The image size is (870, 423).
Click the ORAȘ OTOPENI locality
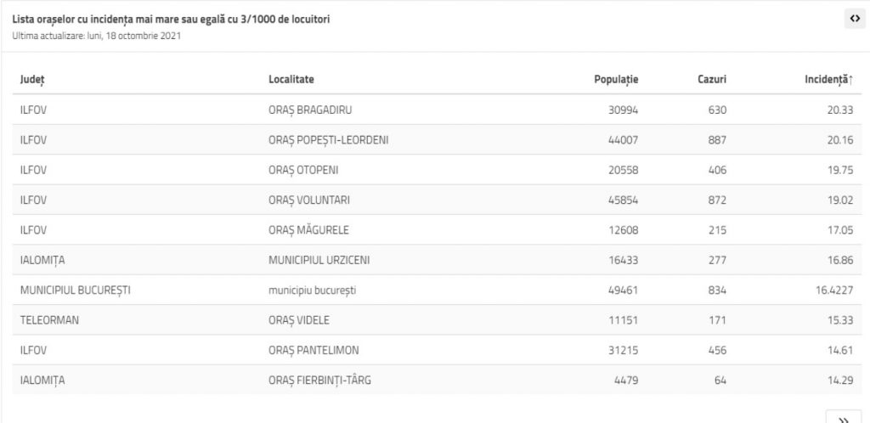[x=303, y=170]
